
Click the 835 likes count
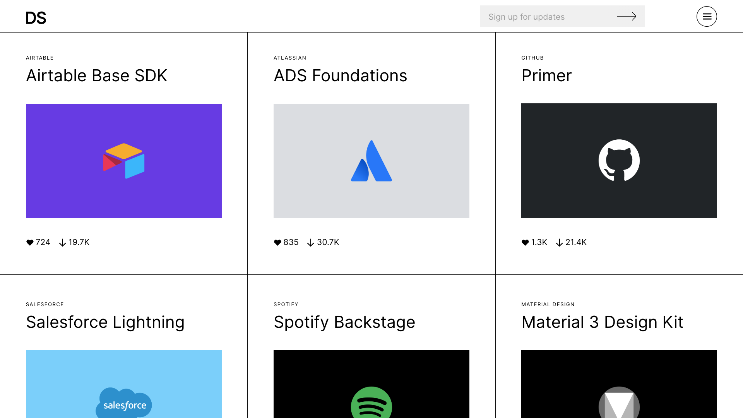[291, 242]
